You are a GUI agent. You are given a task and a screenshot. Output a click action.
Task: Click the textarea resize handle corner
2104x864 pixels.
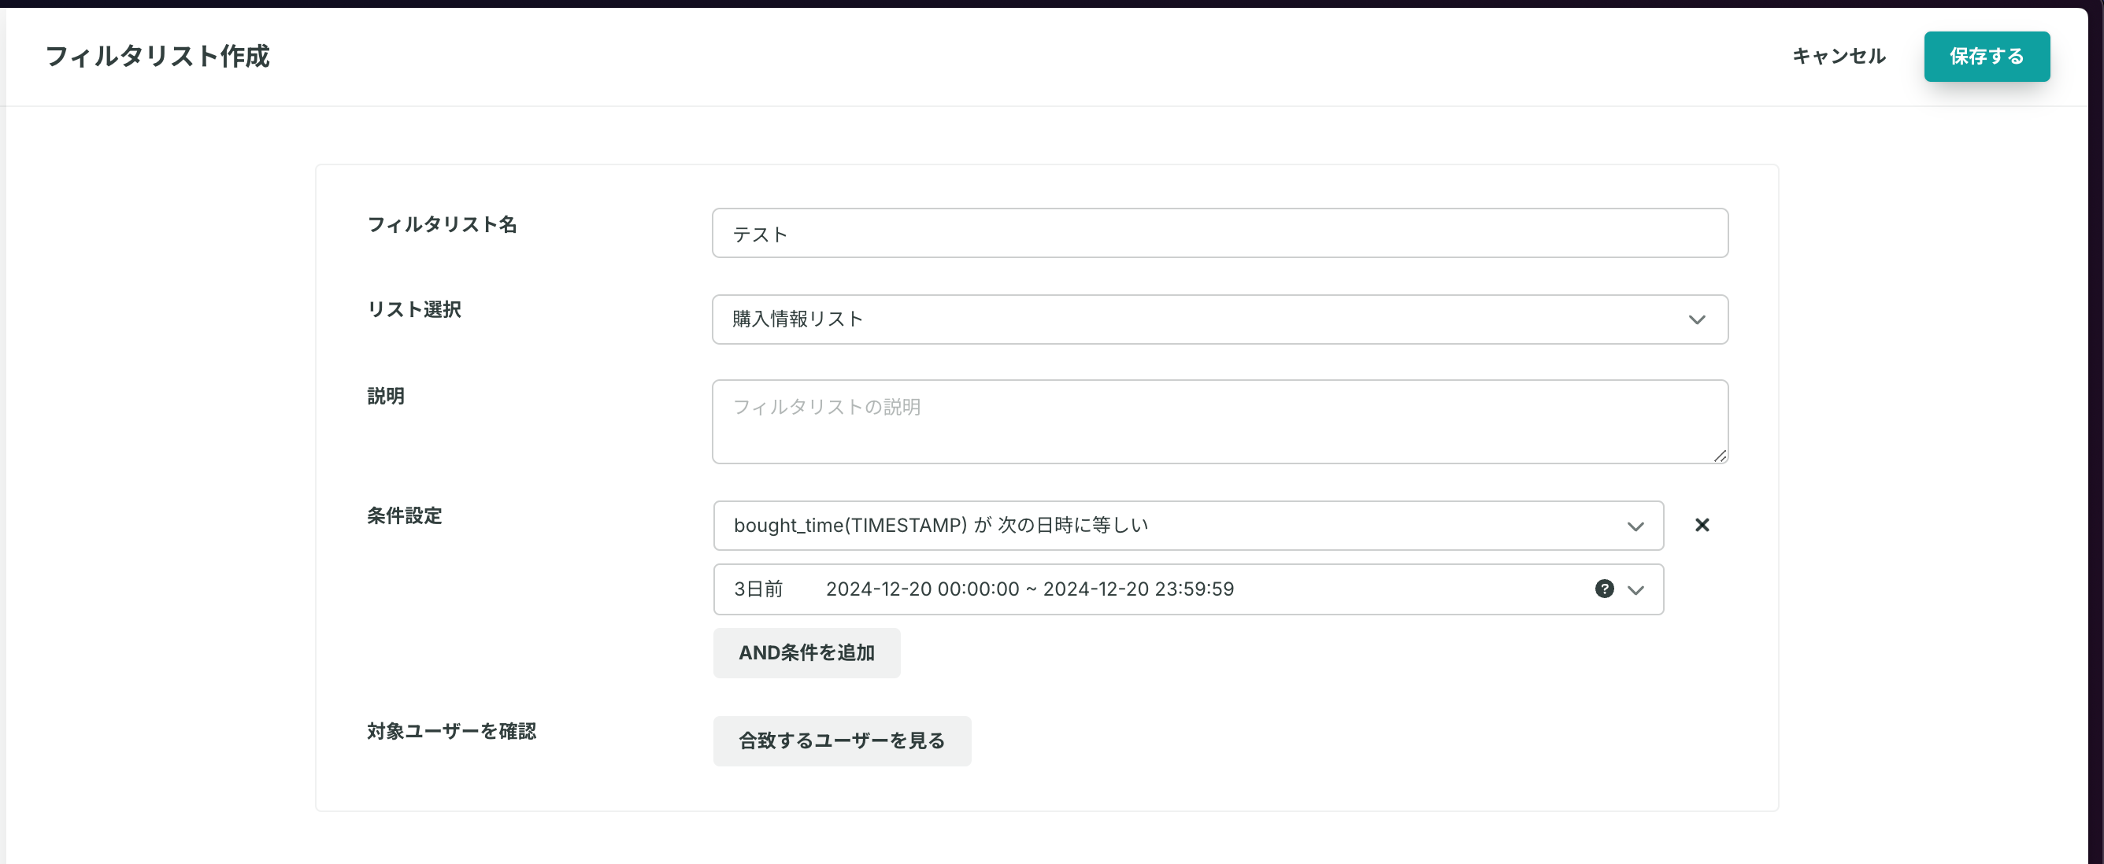(x=1719, y=456)
